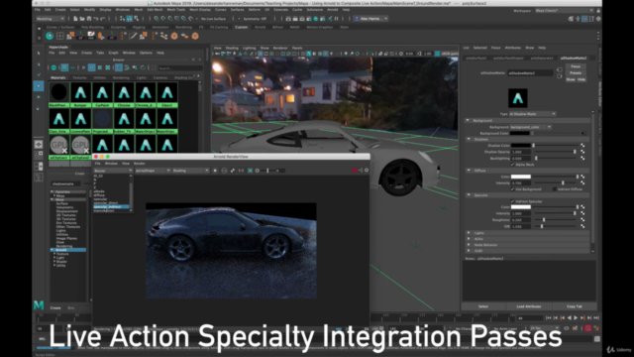
Task: Switch to the Arnold shelf tab
Action: pyautogui.click(x=260, y=27)
